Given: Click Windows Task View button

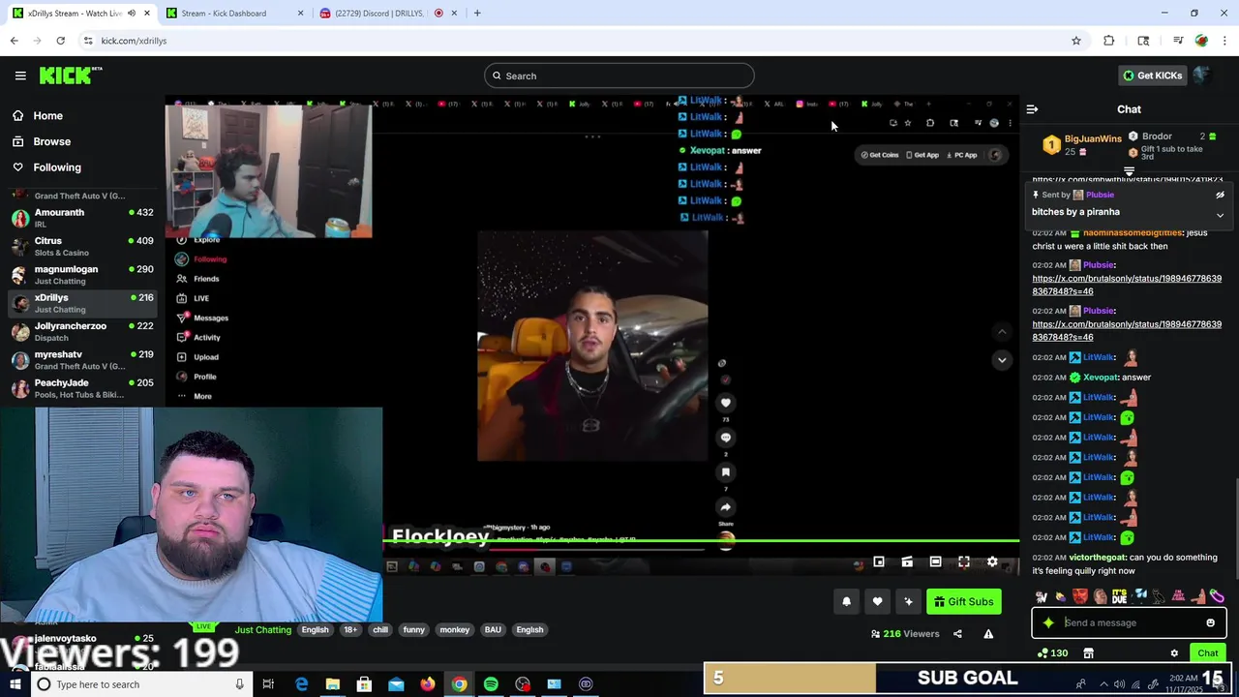Looking at the screenshot, I should (x=269, y=684).
